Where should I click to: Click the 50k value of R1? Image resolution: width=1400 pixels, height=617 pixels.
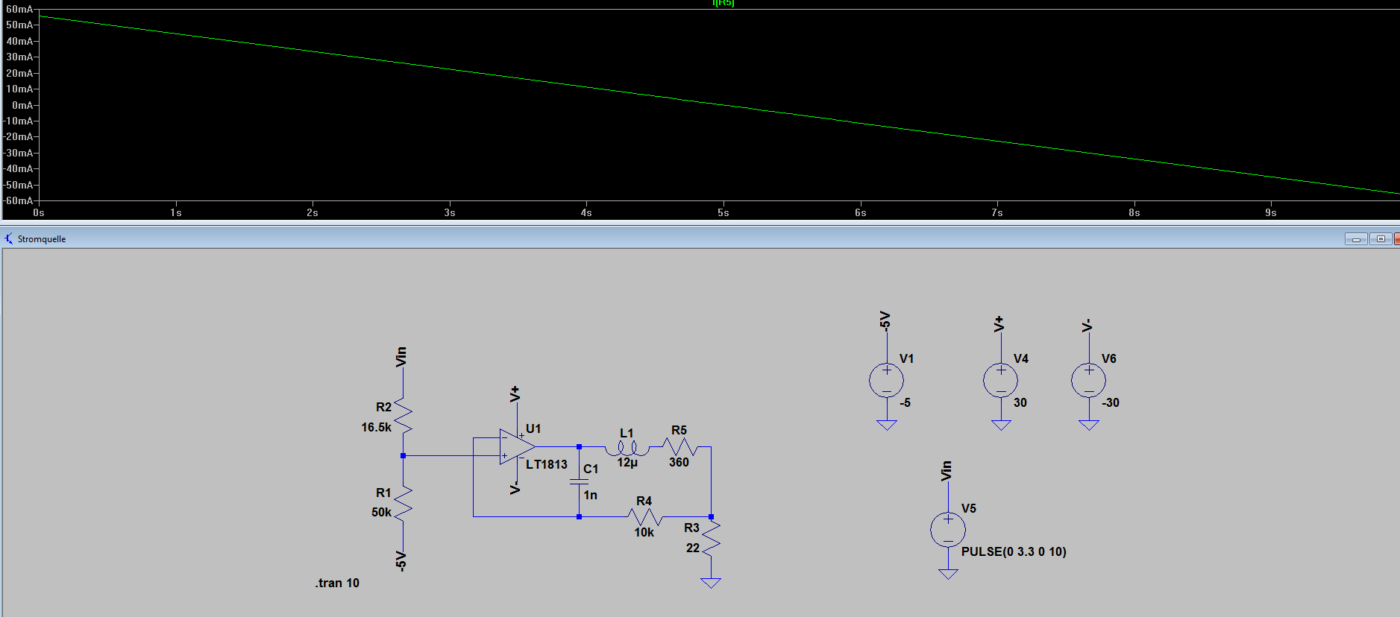pyautogui.click(x=381, y=512)
